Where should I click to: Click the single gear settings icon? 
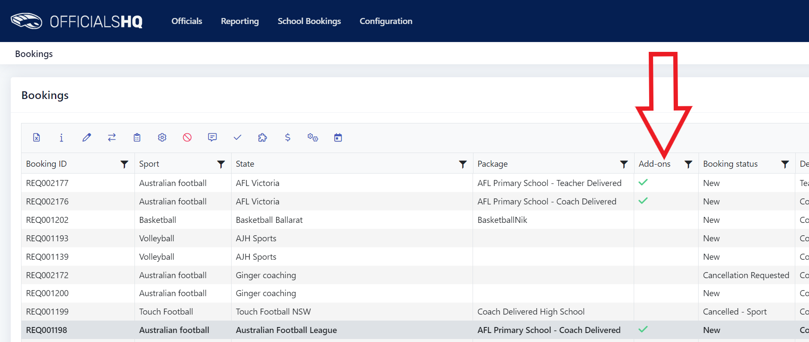tap(162, 138)
